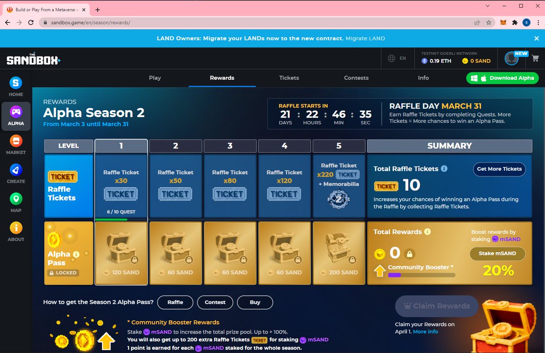Image resolution: width=545 pixels, height=353 pixels.
Task: Open Chrome profile avatar icon
Action: coord(526,22)
